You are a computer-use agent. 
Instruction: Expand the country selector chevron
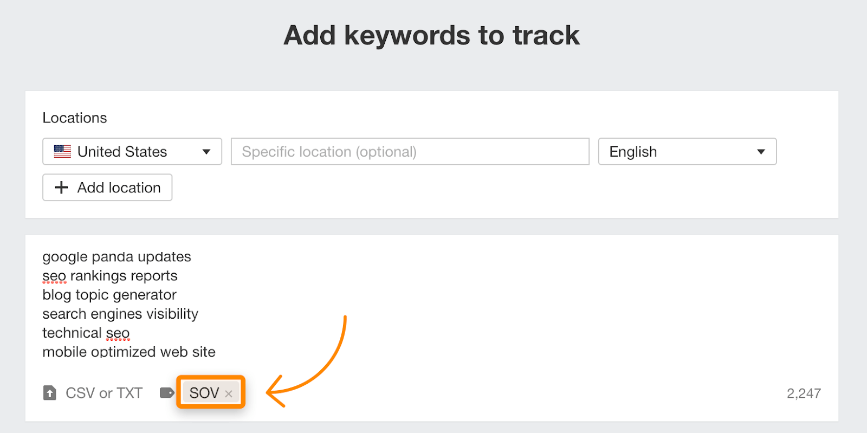(206, 152)
